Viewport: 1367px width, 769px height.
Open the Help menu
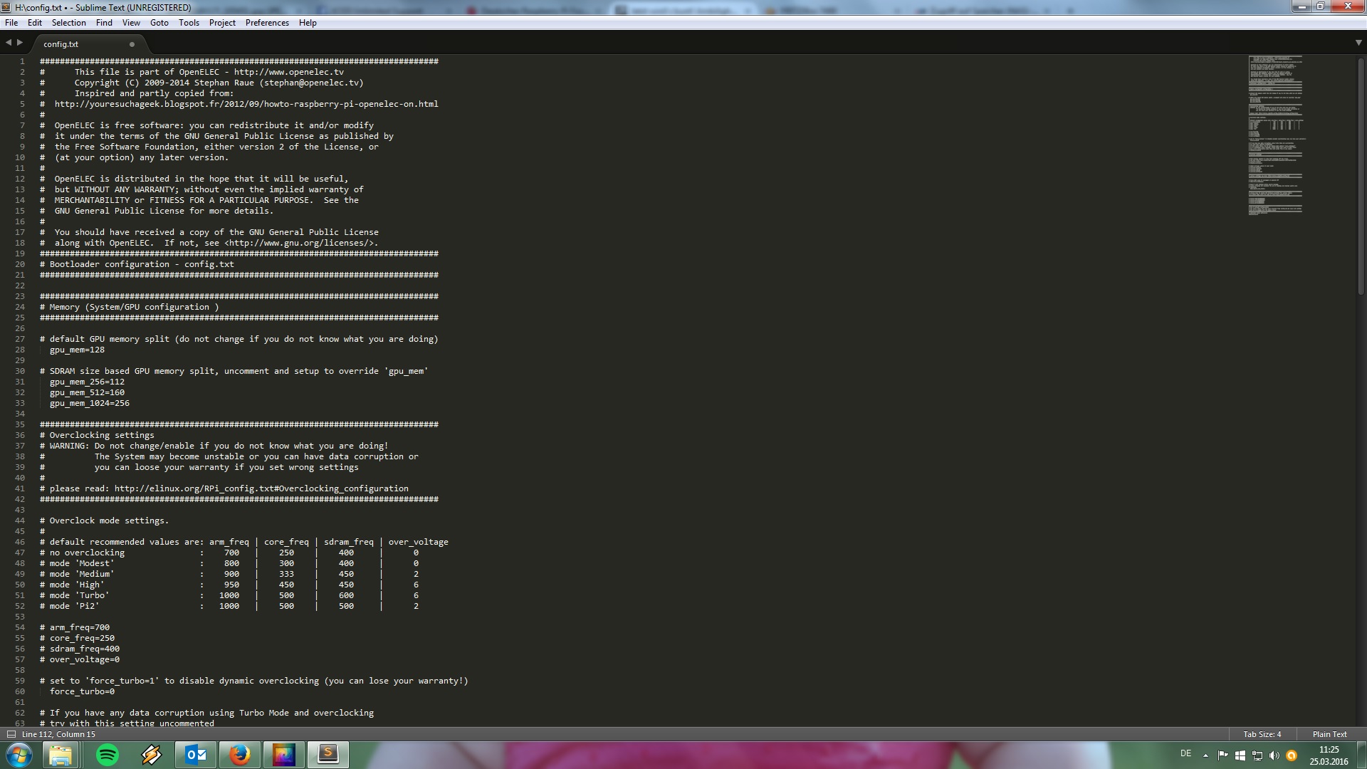pyautogui.click(x=308, y=23)
